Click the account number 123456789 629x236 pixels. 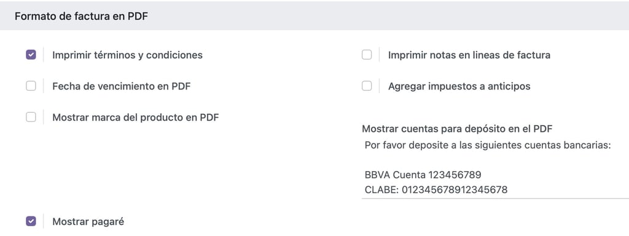(455, 175)
